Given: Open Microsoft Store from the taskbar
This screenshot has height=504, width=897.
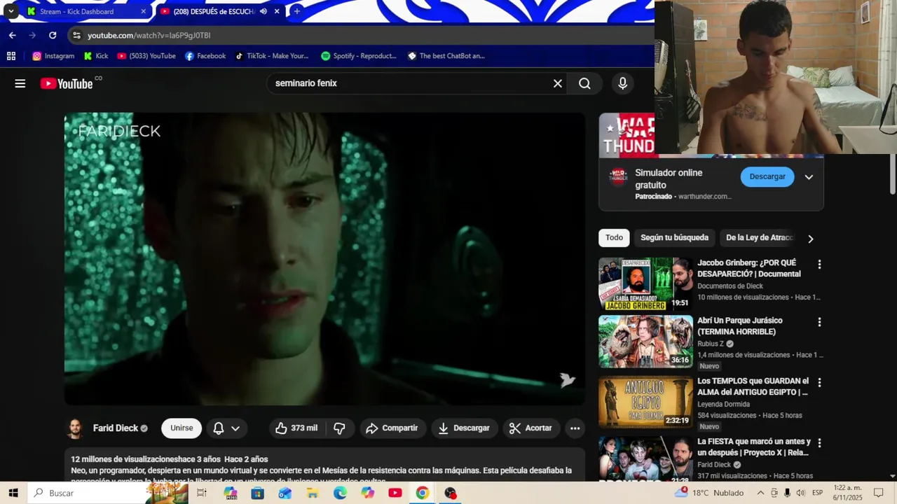Looking at the screenshot, I should coord(257,493).
